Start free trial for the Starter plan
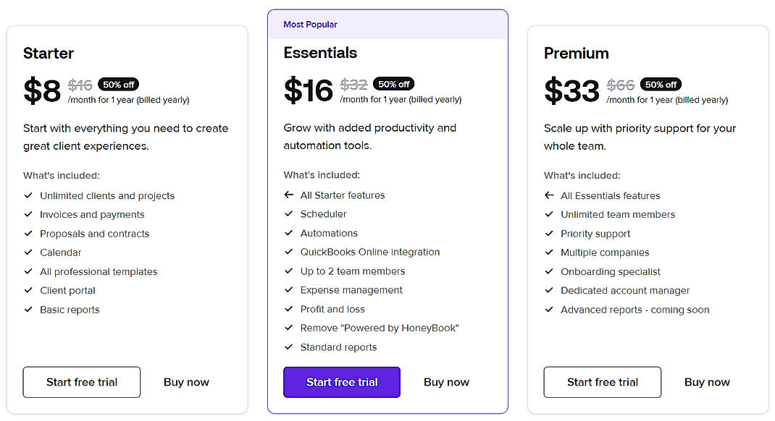 [x=81, y=382]
